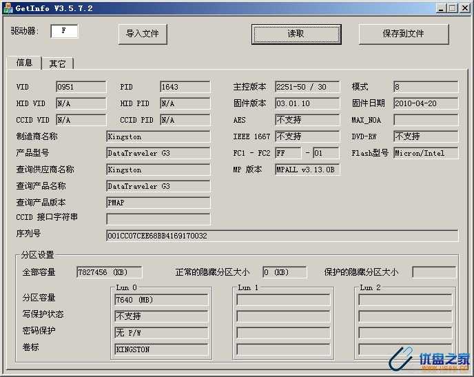Minimize the GetInfo window
Screen dimensions: 474x377
pyautogui.click(x=442, y=8)
